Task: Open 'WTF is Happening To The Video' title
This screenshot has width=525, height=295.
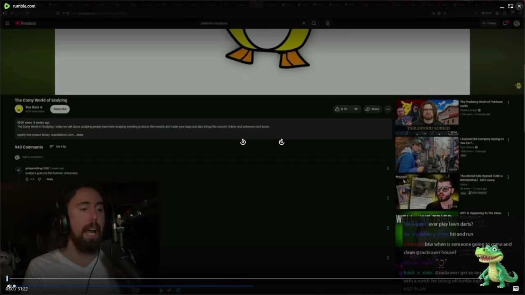Action: 481,213
